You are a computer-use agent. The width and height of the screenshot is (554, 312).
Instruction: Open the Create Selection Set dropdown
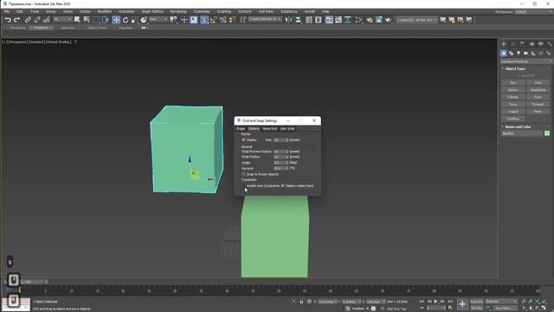265,19
